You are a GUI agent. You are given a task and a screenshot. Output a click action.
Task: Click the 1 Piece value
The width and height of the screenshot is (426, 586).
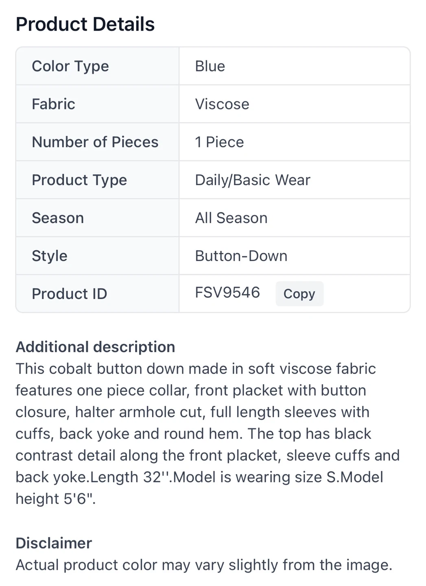tap(219, 142)
